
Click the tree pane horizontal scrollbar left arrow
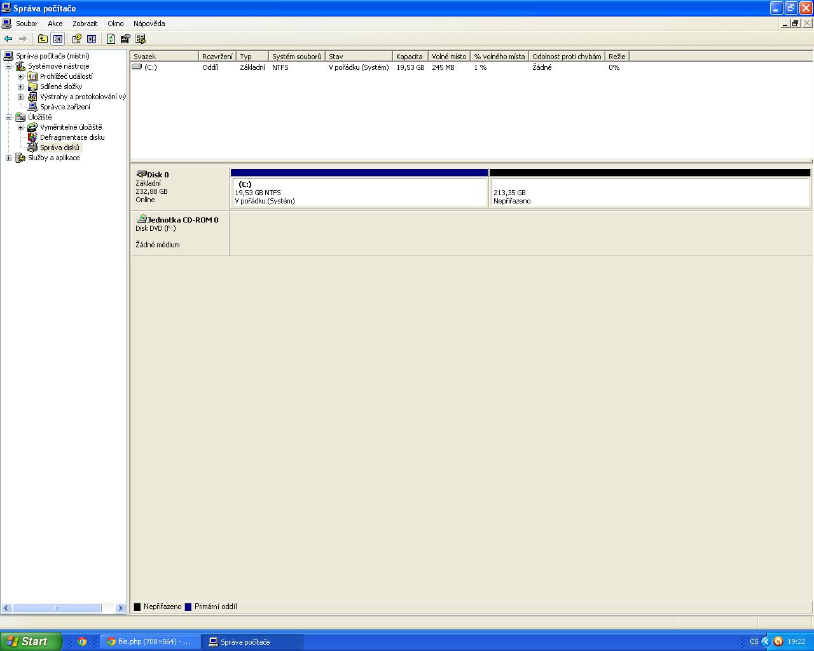click(6, 608)
